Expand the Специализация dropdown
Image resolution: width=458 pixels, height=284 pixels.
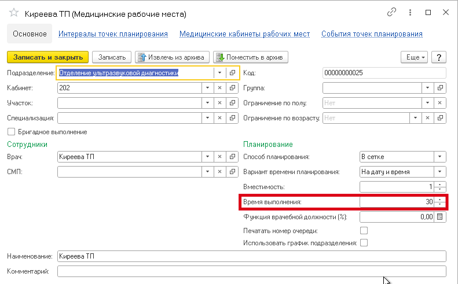[x=207, y=118]
